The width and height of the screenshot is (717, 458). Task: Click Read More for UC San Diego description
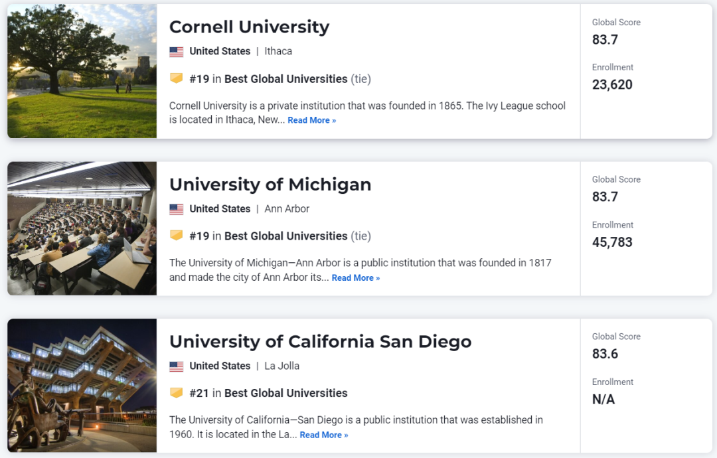pyautogui.click(x=324, y=435)
